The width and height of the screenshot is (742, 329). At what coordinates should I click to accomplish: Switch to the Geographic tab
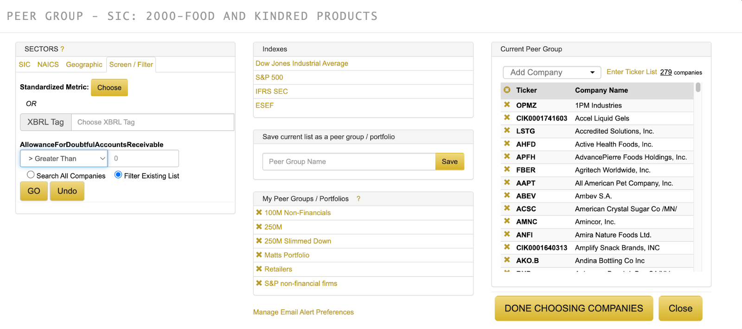[x=84, y=64]
